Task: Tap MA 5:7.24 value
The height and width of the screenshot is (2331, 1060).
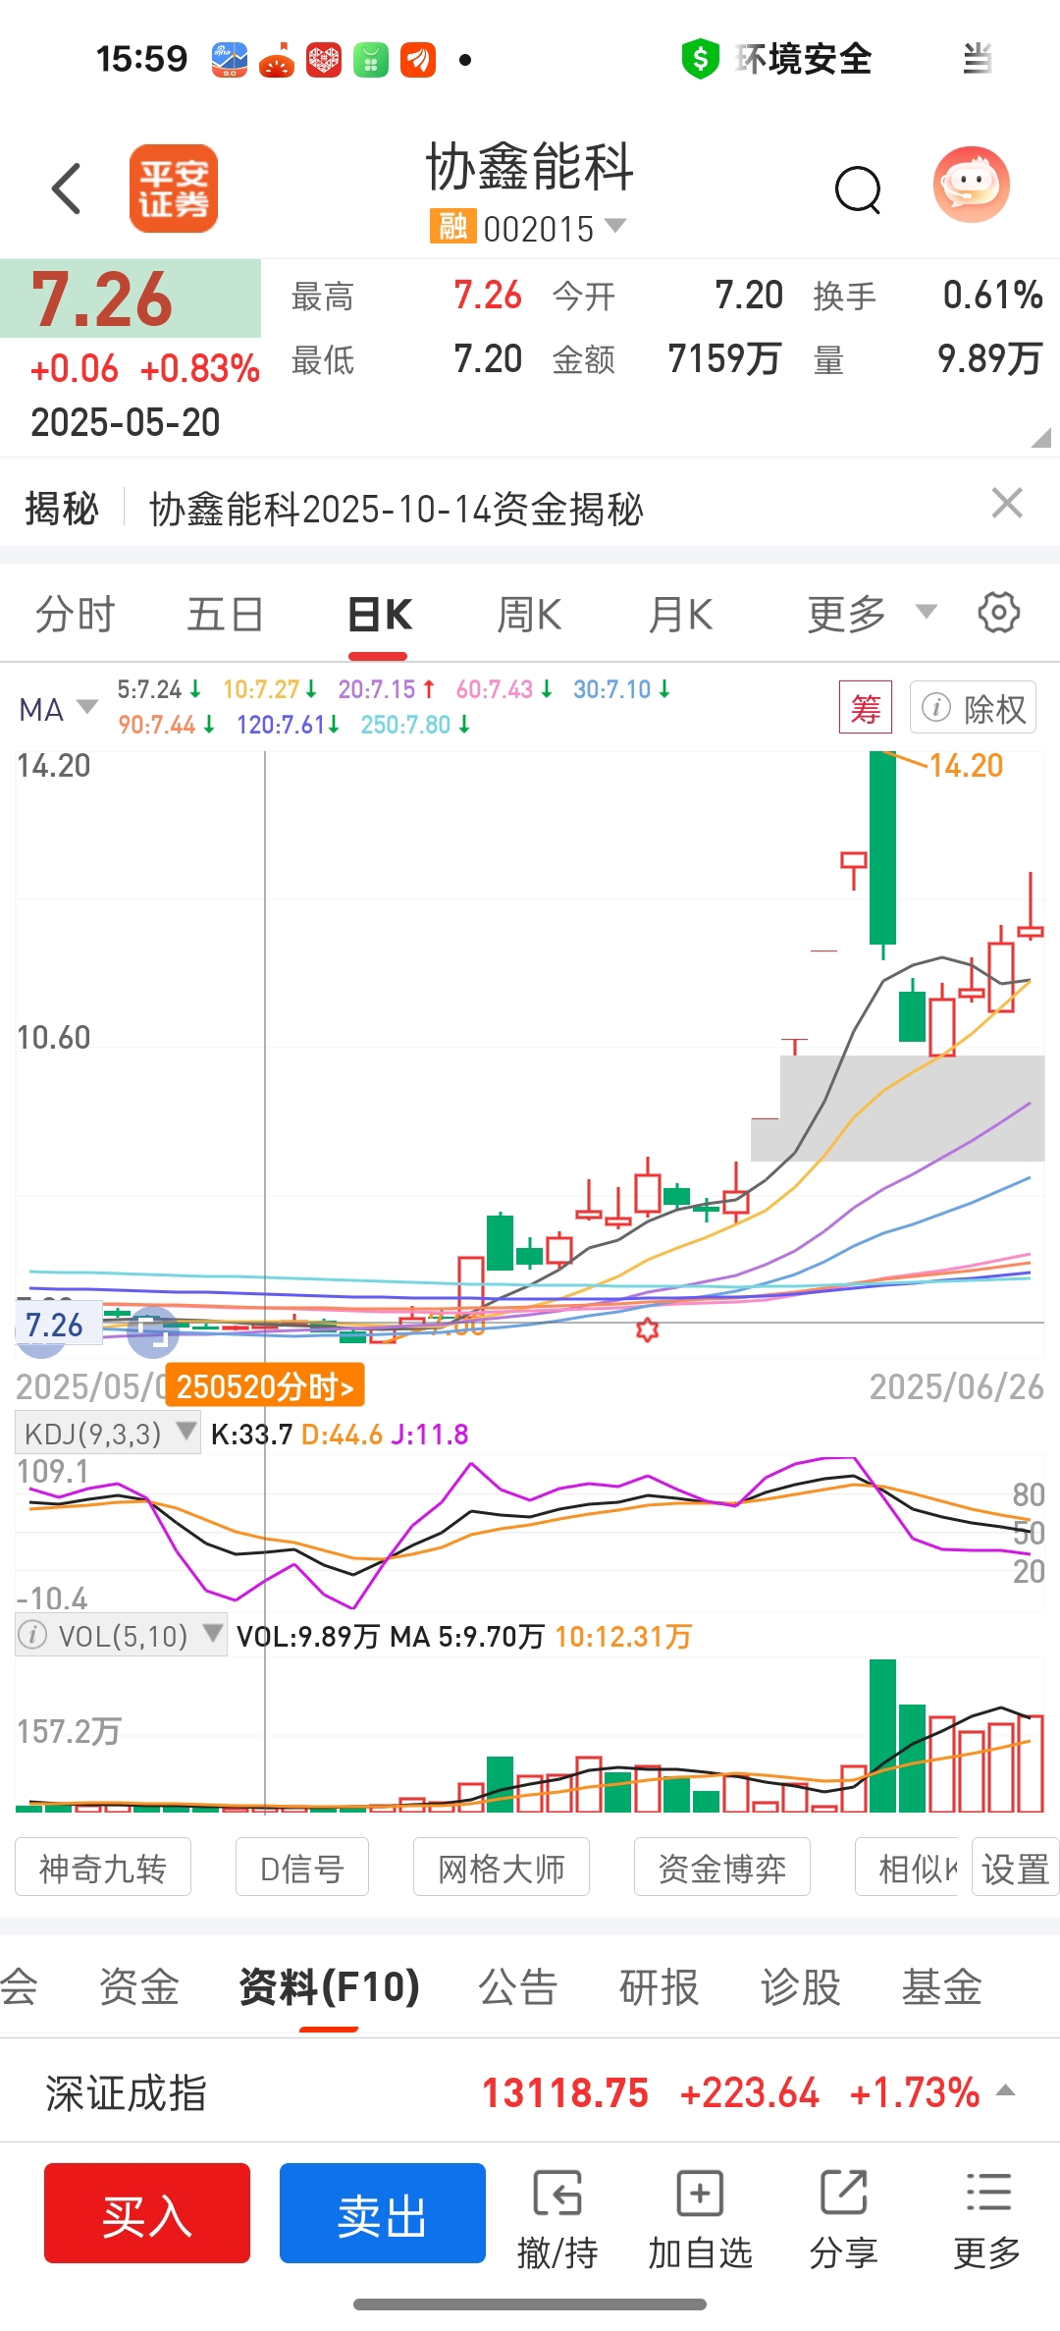Action: tap(159, 689)
